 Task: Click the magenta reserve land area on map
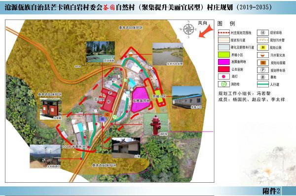141,100
